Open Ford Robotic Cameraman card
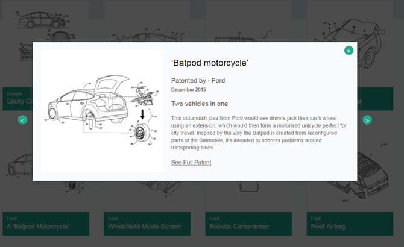404x247 pixels. click(x=248, y=224)
